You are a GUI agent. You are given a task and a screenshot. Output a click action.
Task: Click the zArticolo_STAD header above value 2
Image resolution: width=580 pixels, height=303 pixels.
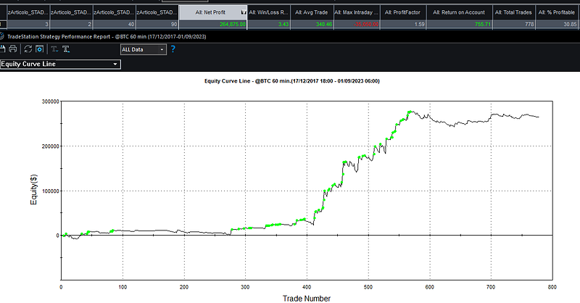pos(71,12)
